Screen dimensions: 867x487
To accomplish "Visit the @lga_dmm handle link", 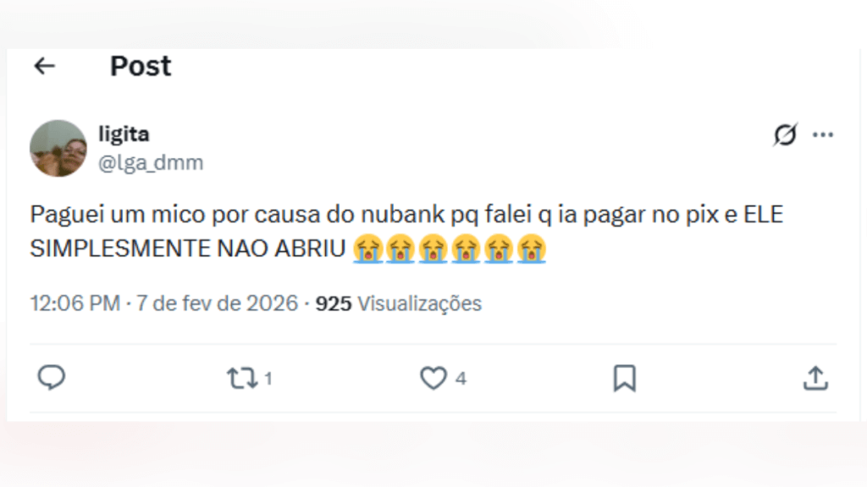I will pos(151,162).
